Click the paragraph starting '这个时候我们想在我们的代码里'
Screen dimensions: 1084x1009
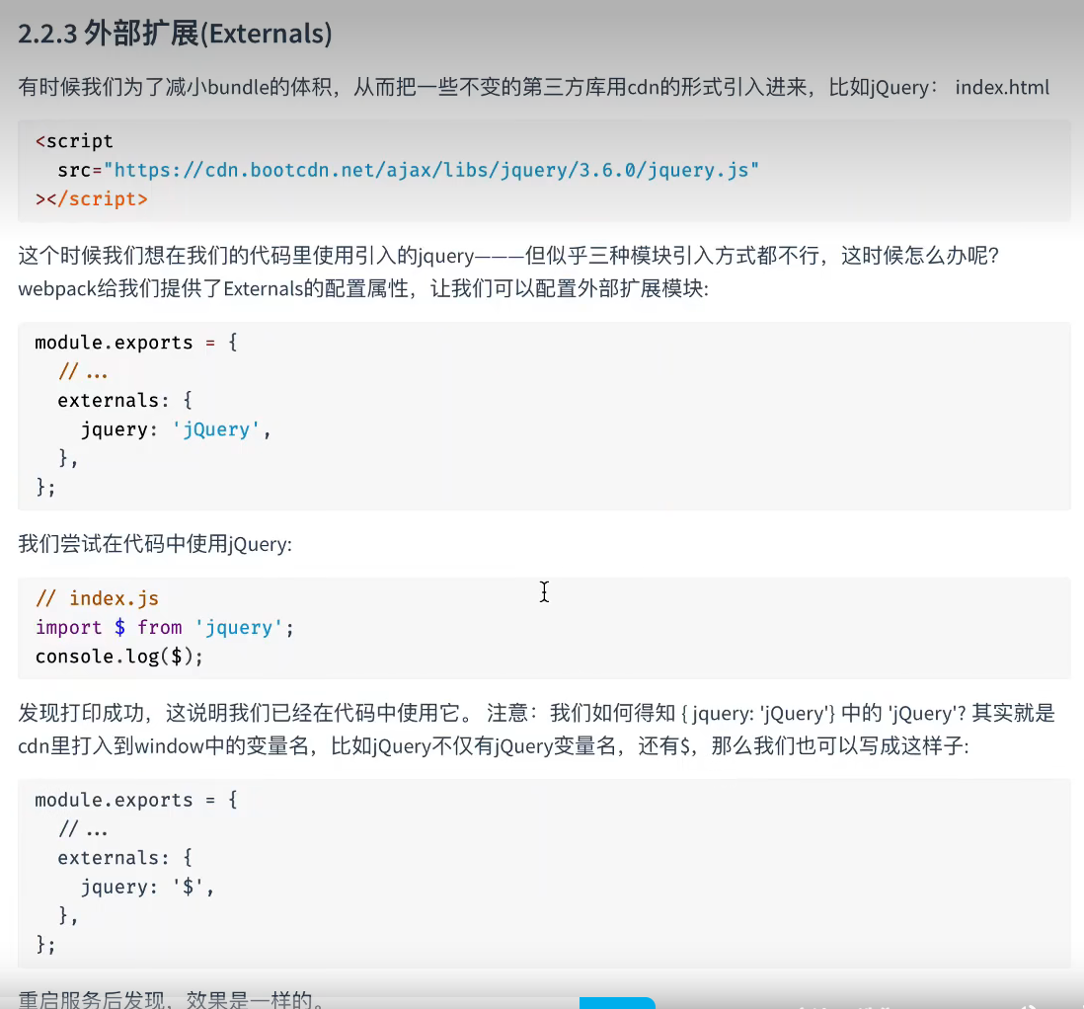(508, 255)
